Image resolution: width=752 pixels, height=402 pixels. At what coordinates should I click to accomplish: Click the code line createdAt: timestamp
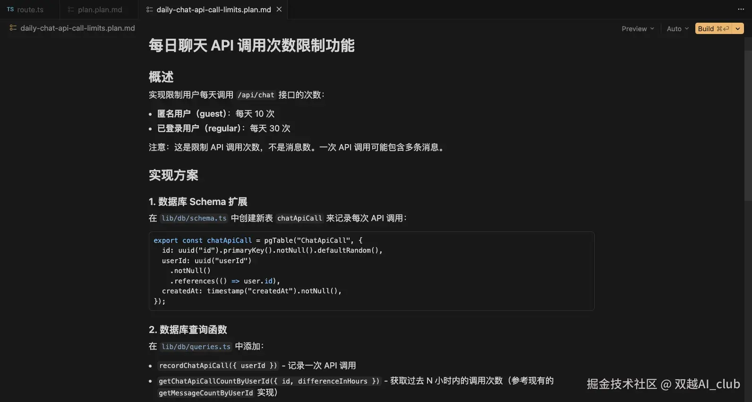point(252,291)
